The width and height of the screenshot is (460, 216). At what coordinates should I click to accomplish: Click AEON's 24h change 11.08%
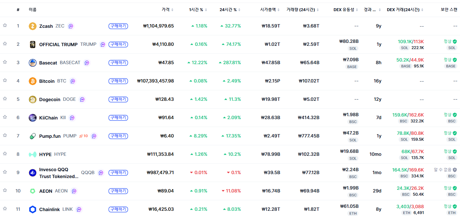(231, 191)
